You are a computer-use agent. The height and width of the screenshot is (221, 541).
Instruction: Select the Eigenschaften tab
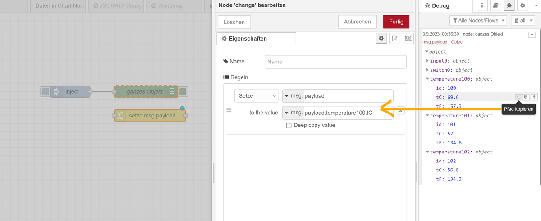tap(257, 38)
